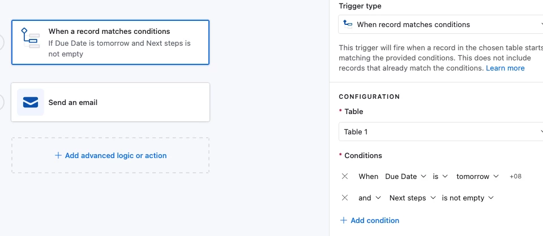Remove the Due Date condition with X
The image size is (543, 236).
pos(345,176)
